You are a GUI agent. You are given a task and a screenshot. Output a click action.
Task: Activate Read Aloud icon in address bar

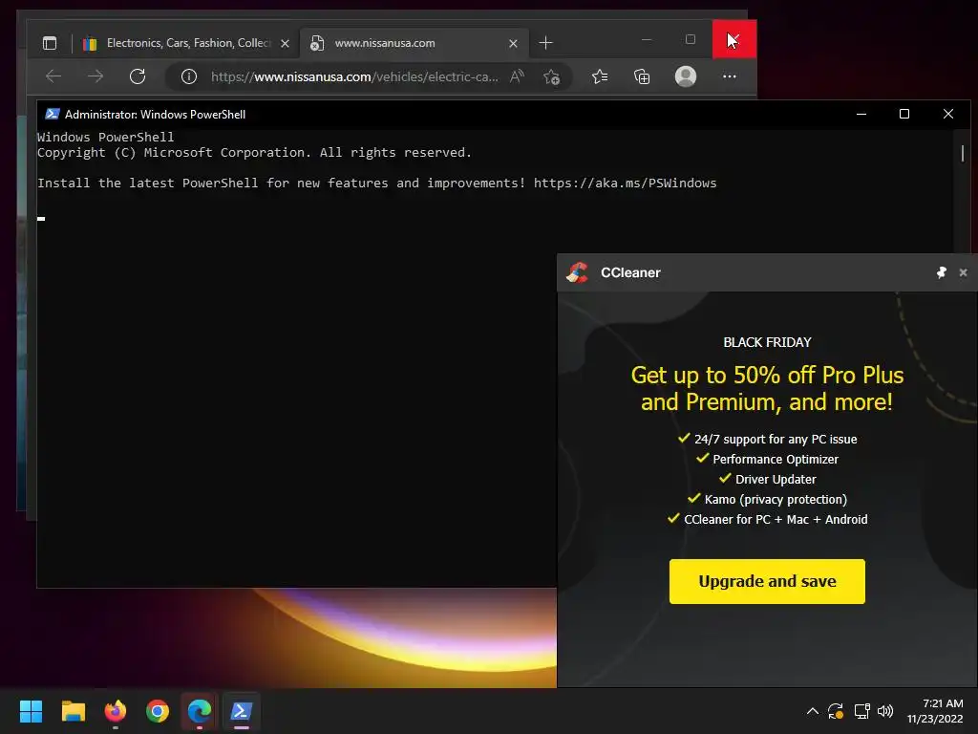point(517,76)
